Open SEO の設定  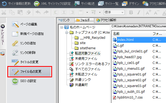24,81
